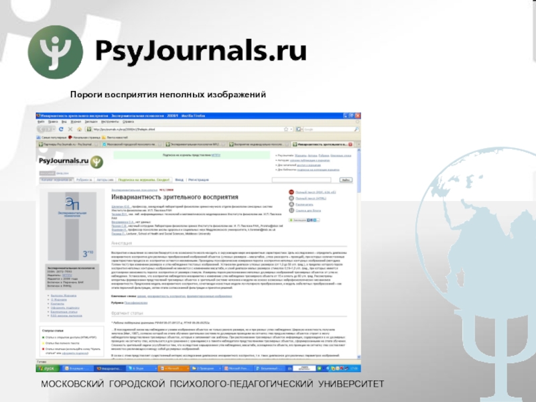
Task: Click the scrollbar down arrow
Action: tap(359, 356)
